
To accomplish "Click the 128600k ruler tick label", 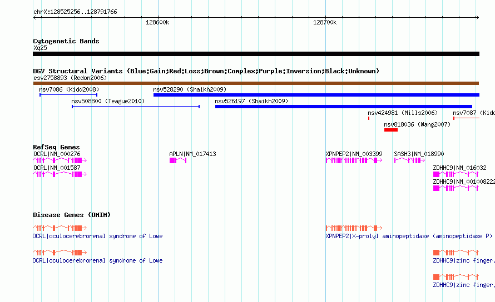I will (157, 22).
